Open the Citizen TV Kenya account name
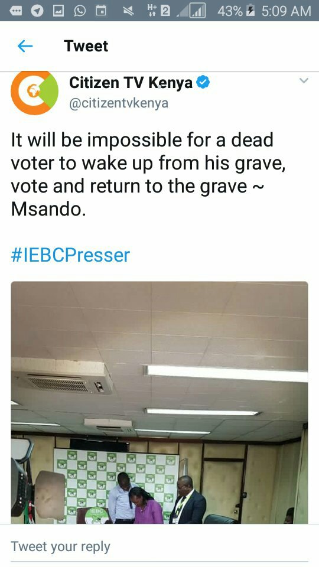Viewport: 319px width, 567px height. tap(131, 83)
